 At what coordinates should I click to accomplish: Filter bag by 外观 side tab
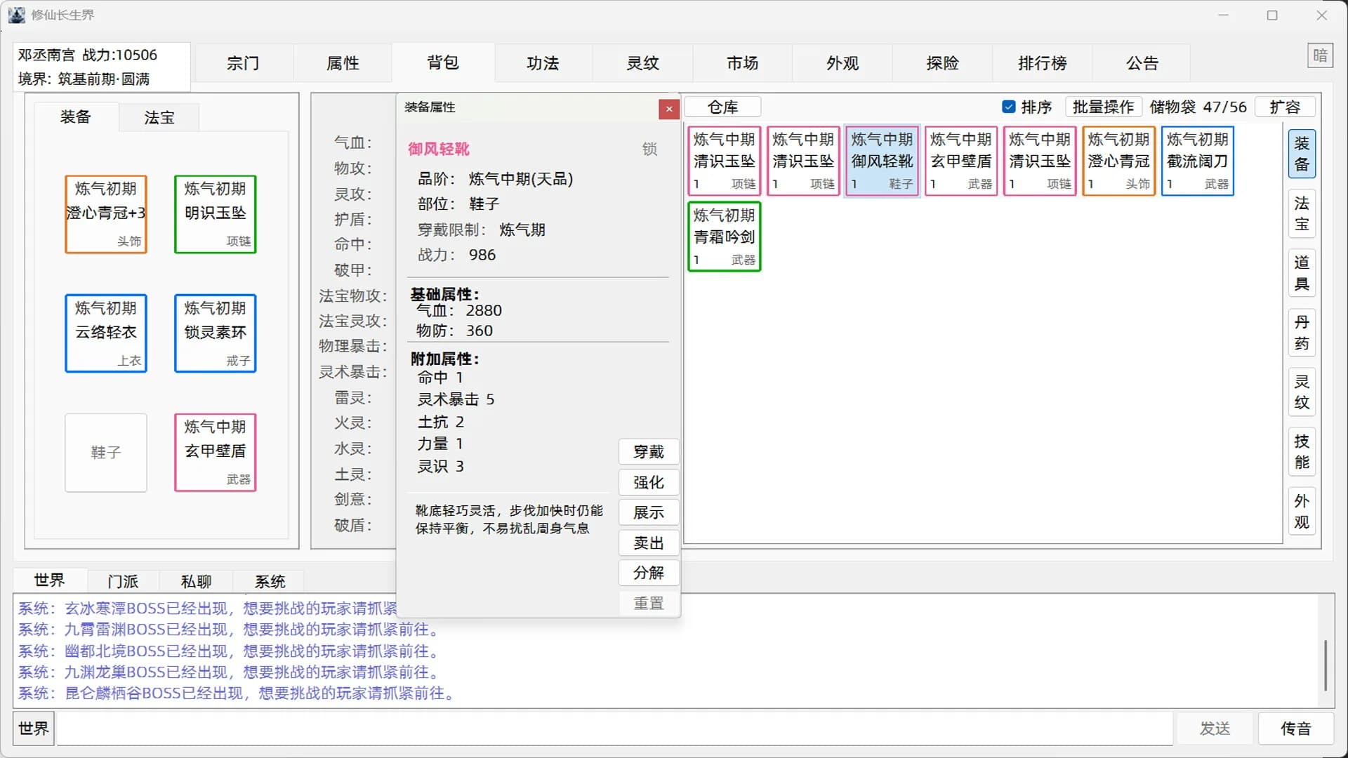(x=1302, y=512)
